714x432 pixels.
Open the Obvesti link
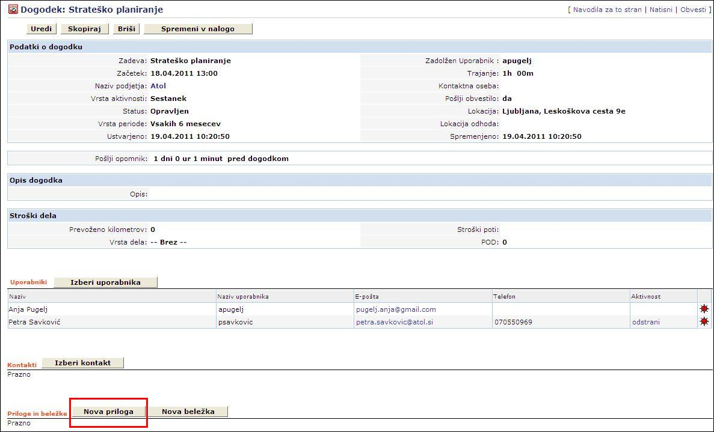(x=693, y=10)
